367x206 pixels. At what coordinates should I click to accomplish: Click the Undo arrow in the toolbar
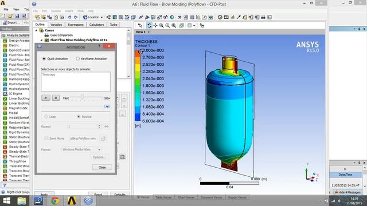pos(69,17)
